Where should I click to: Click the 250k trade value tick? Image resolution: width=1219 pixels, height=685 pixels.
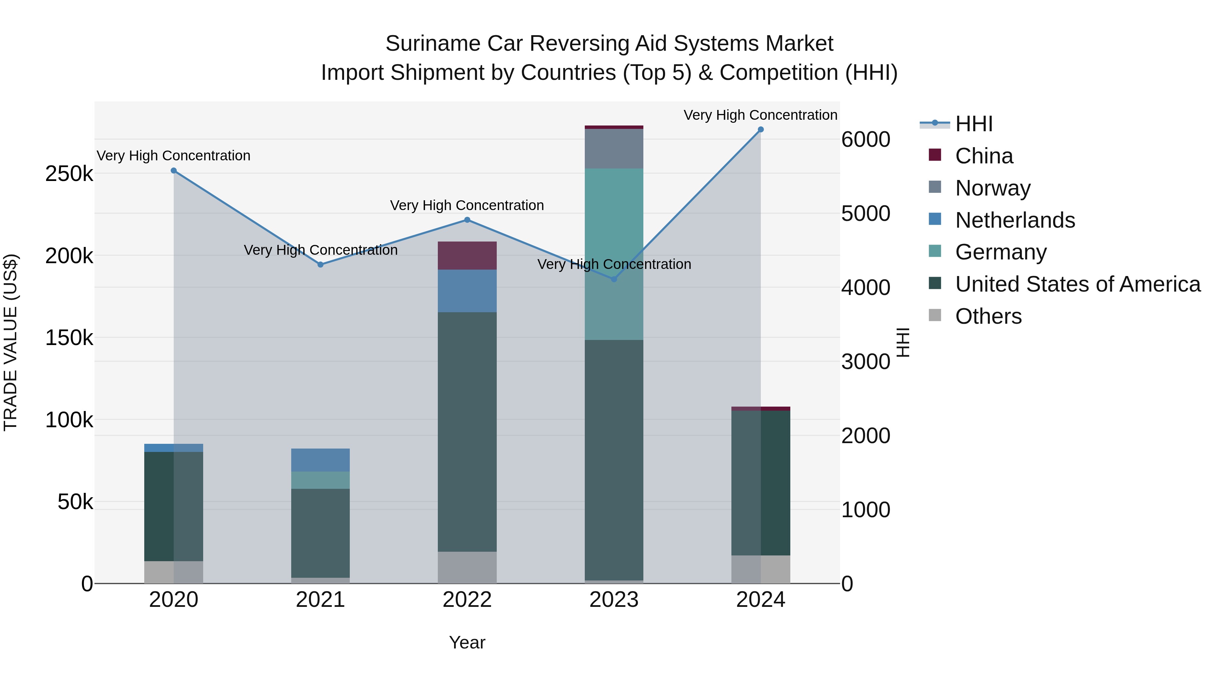tap(69, 174)
